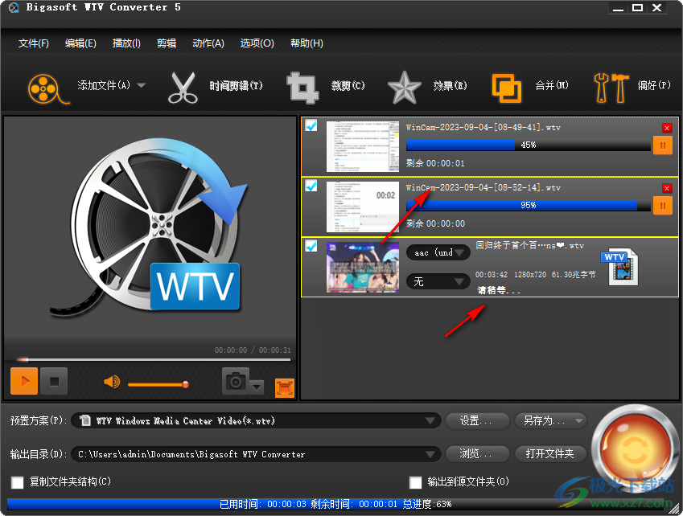Click the 设置... button
This screenshot has height=516, width=683.
pos(477,420)
